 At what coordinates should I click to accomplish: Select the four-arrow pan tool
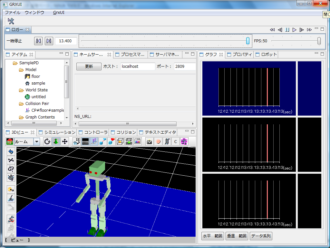click(65, 141)
